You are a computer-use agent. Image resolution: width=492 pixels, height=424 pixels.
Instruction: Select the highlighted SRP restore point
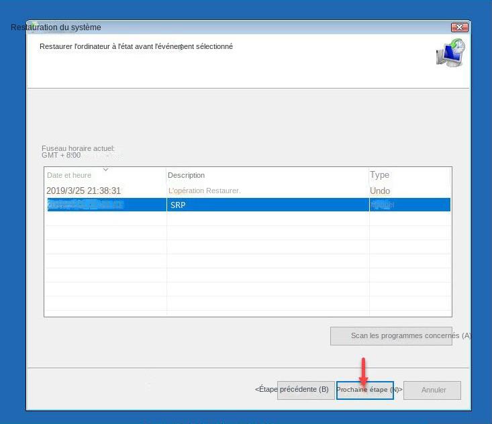[248, 205]
